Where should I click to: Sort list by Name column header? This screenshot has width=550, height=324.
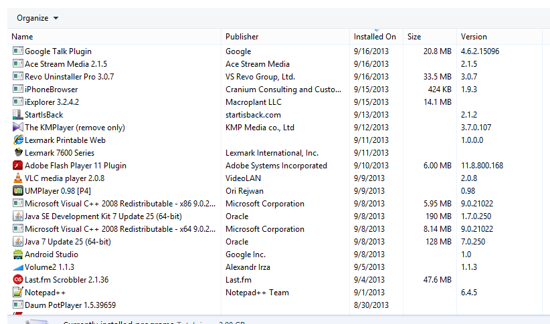114,37
